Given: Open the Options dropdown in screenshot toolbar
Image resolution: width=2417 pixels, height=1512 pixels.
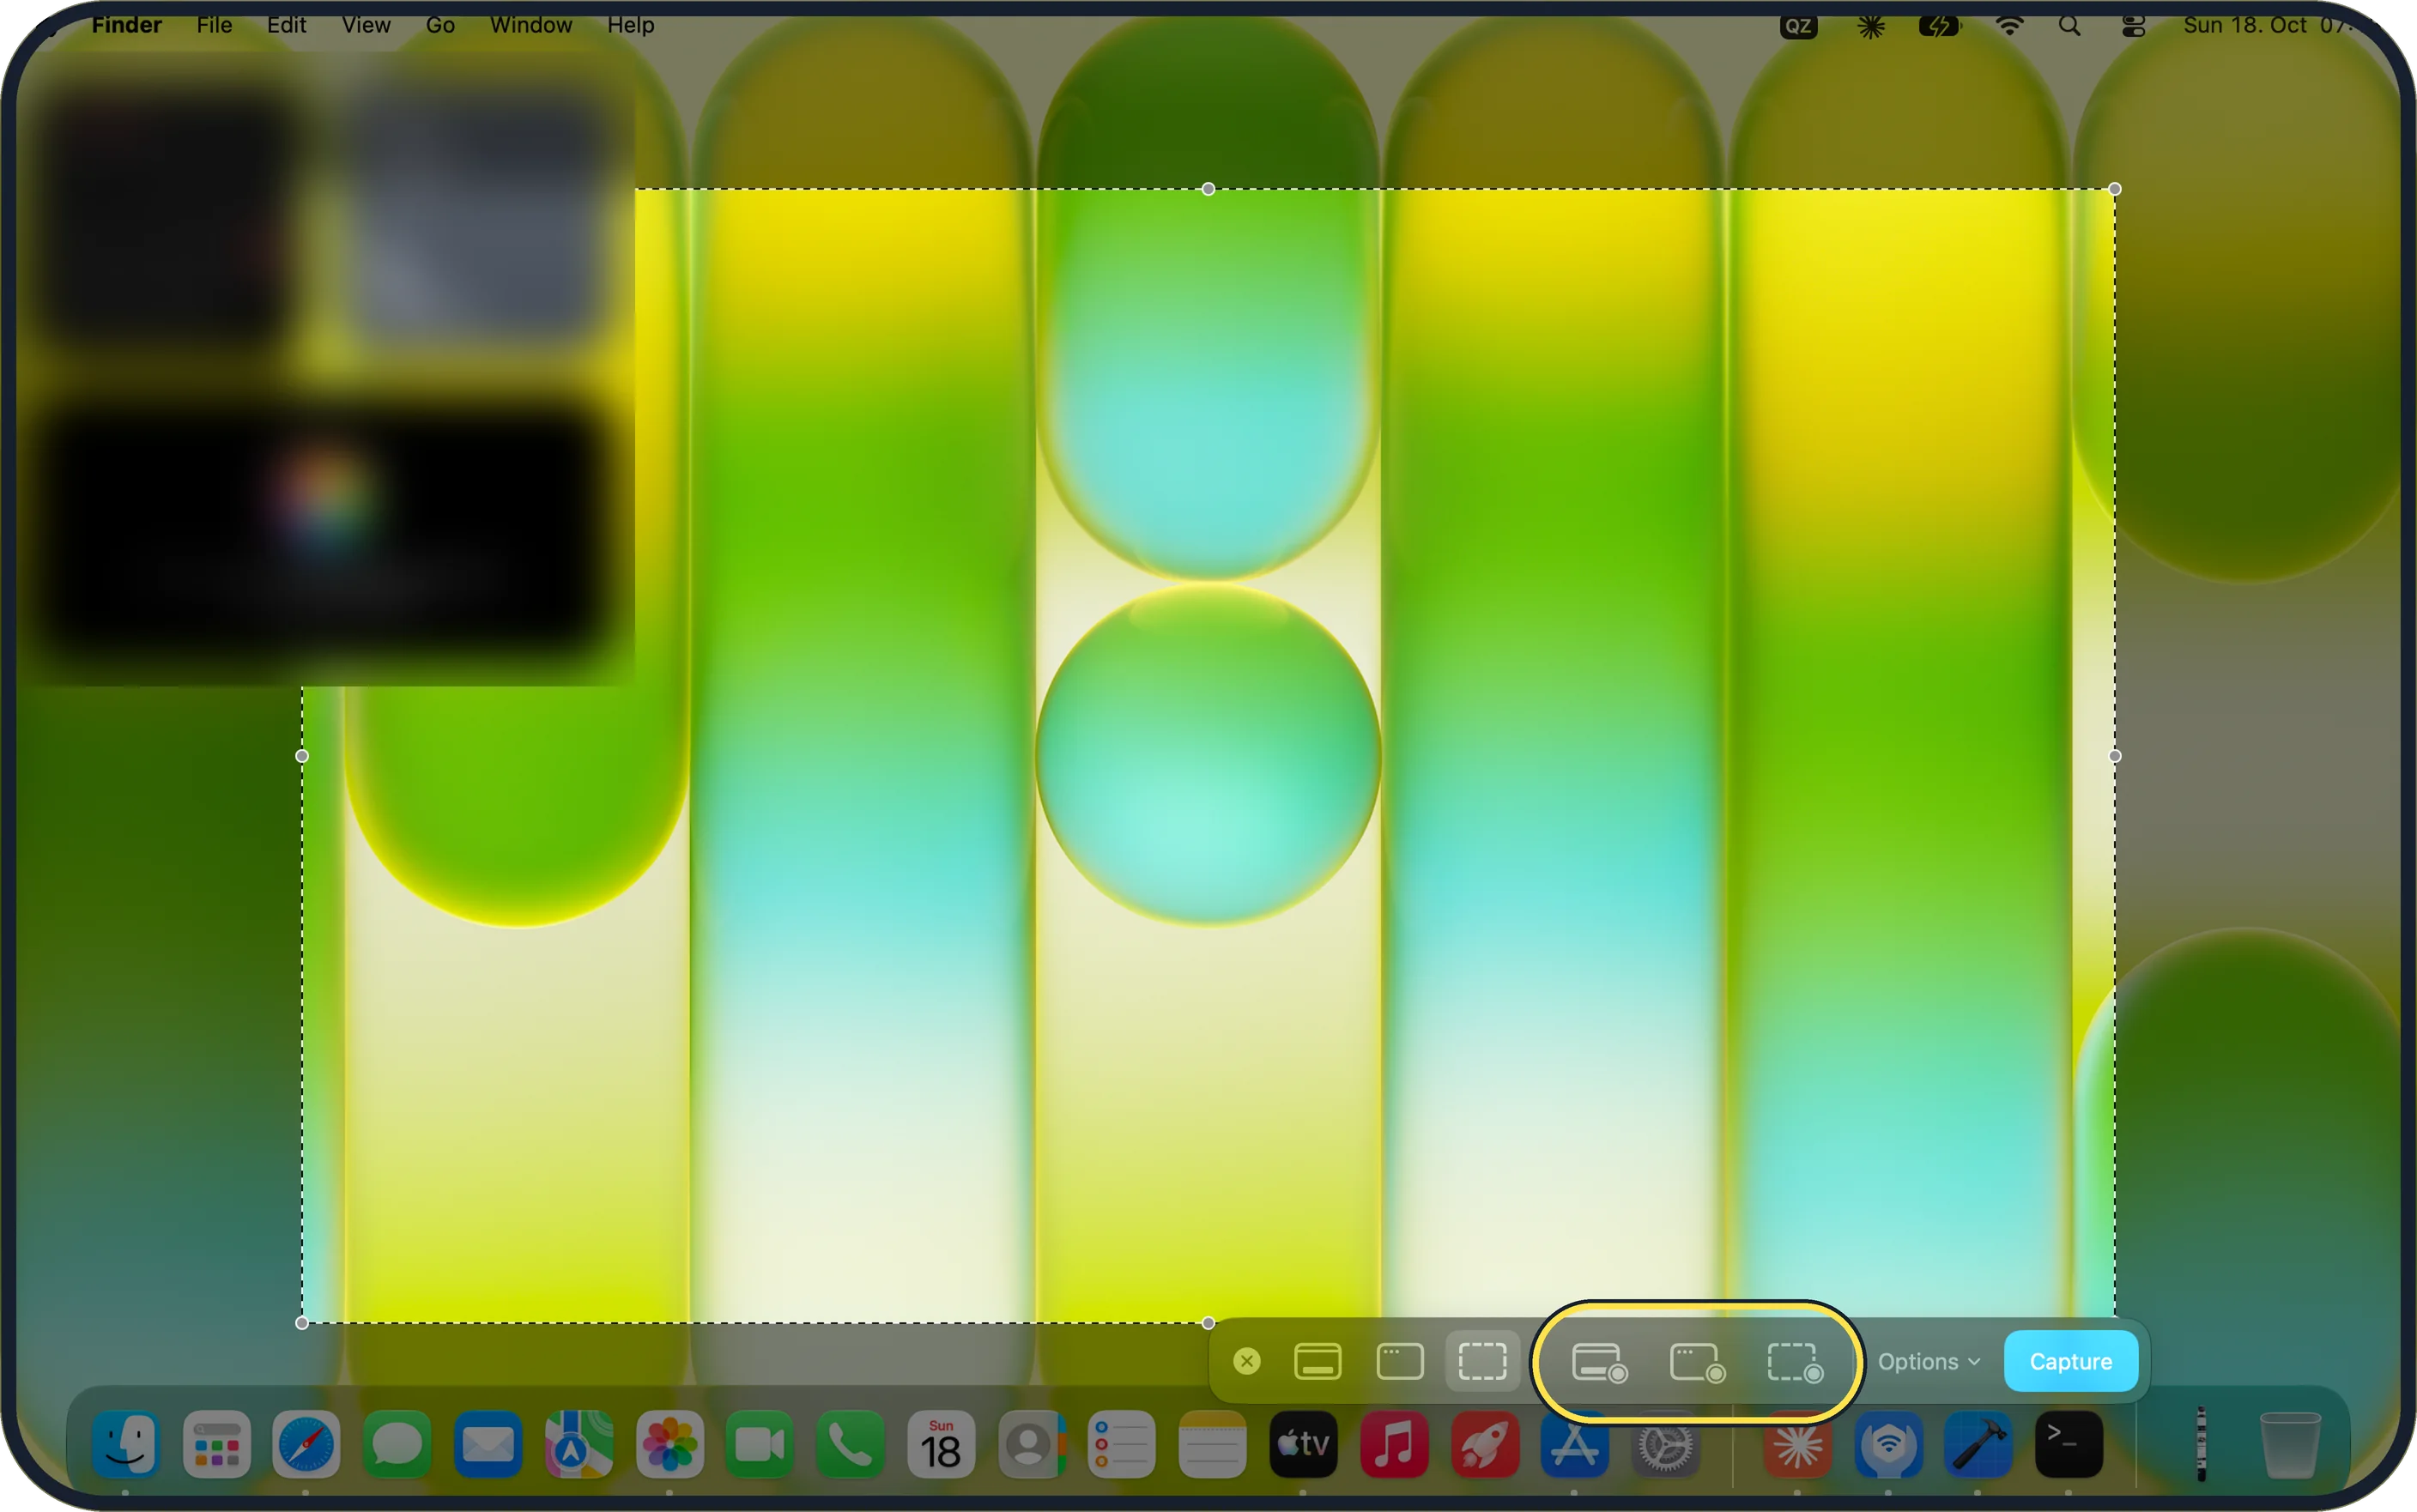Looking at the screenshot, I should [x=1928, y=1361].
